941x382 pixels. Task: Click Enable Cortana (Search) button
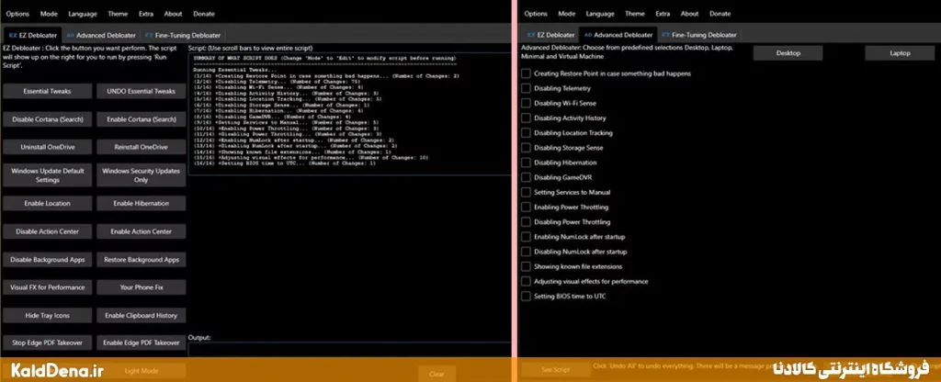pos(141,119)
